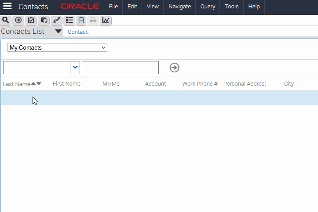318x212 pixels.
Task: Click the Personal Address column header
Action: click(245, 83)
